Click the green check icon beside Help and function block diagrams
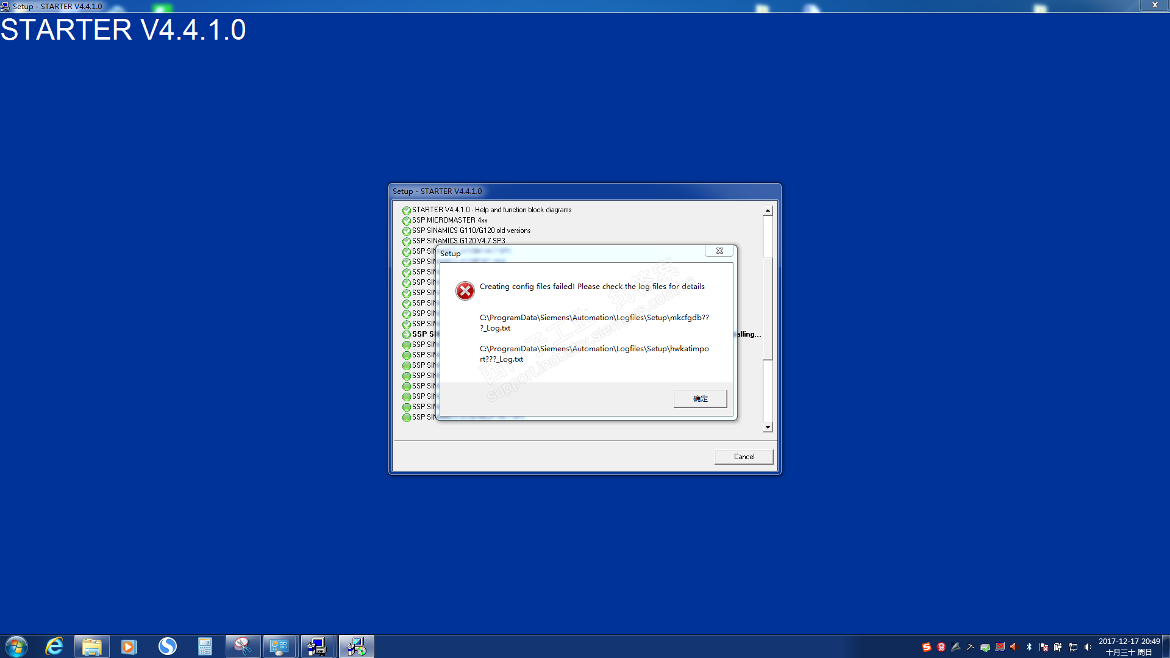This screenshot has height=658, width=1170. pos(407,210)
